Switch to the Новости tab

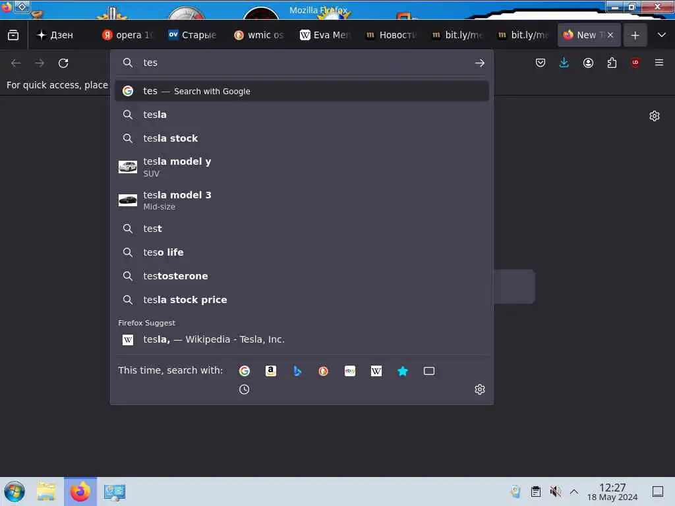coord(391,35)
